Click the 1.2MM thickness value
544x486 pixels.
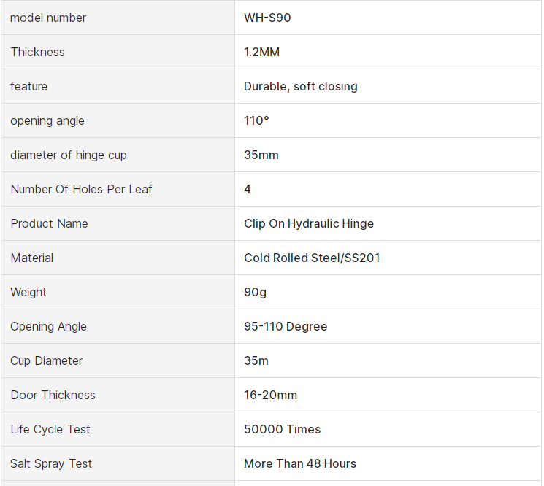point(261,52)
